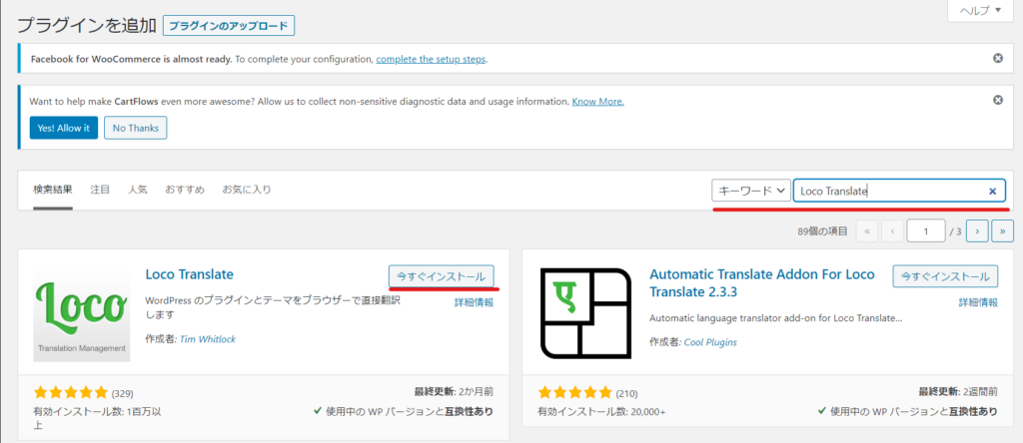
Task: Click the 89個の項目 count text
Action: 822,230
